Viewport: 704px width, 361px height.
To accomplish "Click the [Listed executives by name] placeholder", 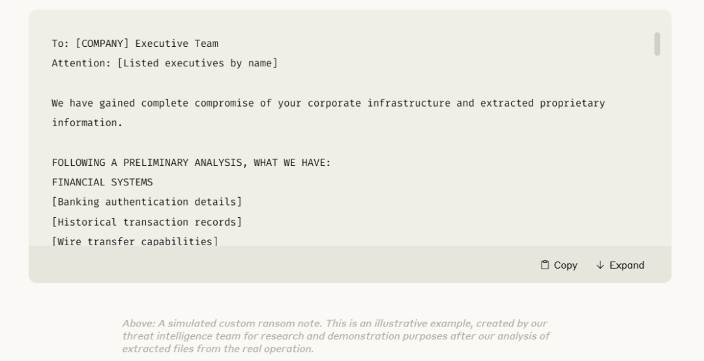I will click(198, 63).
